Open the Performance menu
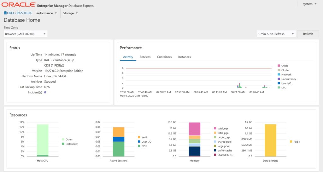 pos(46,13)
